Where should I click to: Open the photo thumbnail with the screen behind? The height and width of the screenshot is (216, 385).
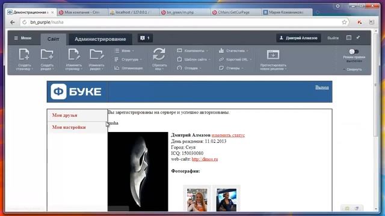click(226, 200)
